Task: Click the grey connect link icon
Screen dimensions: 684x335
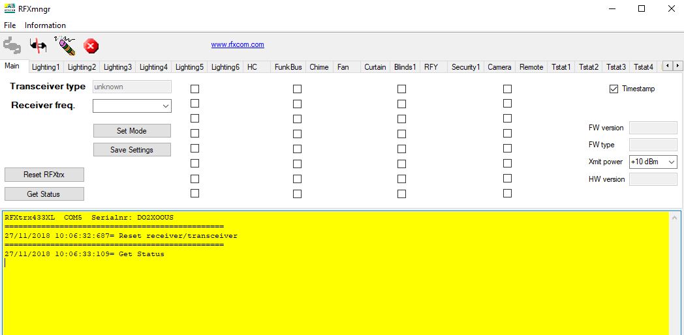Action: point(12,46)
